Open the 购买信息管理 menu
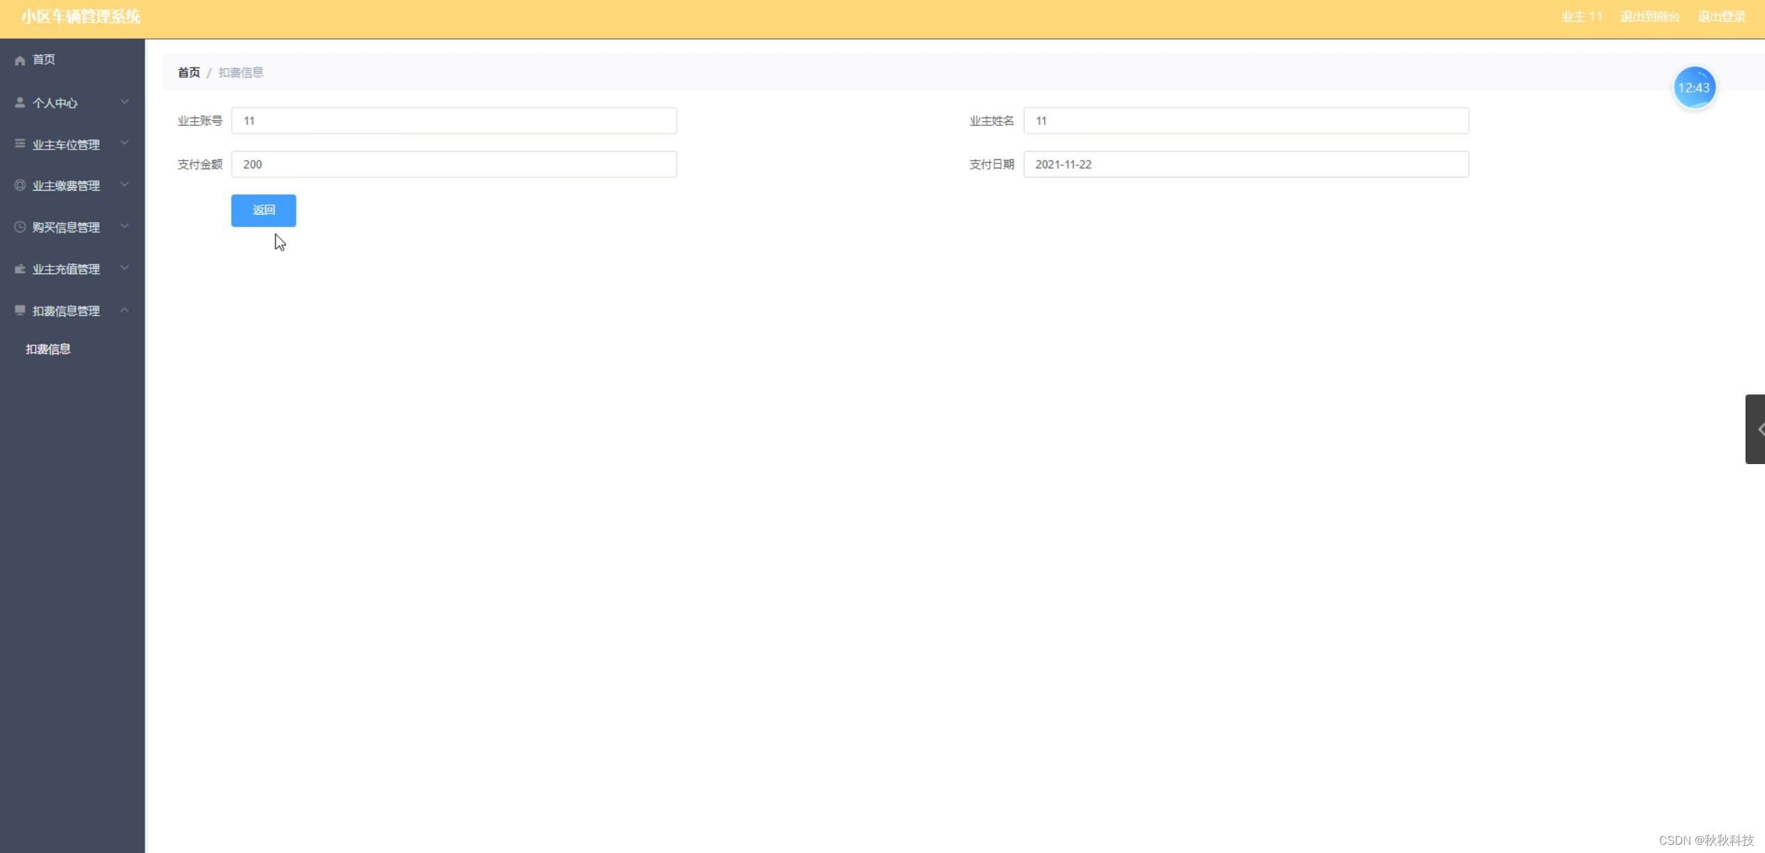 66,228
